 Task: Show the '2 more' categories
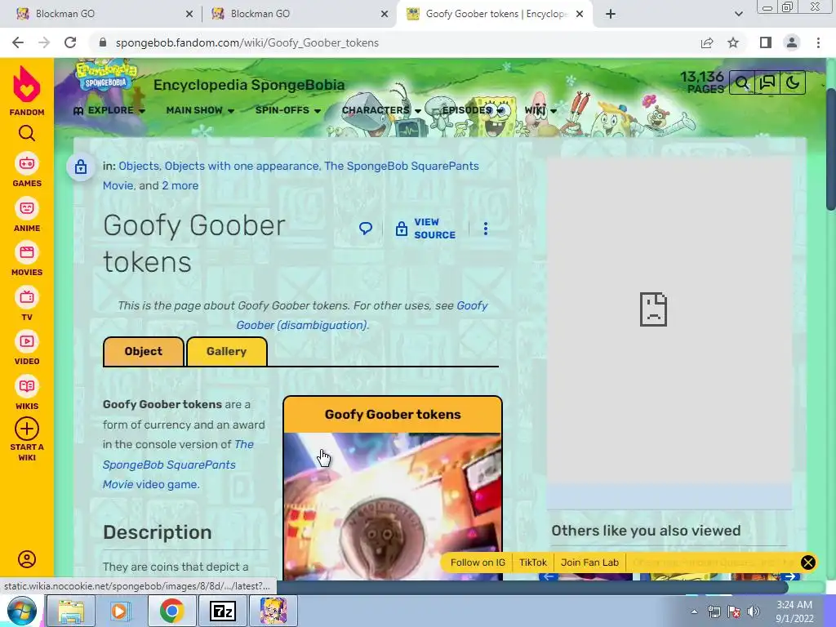click(x=180, y=185)
